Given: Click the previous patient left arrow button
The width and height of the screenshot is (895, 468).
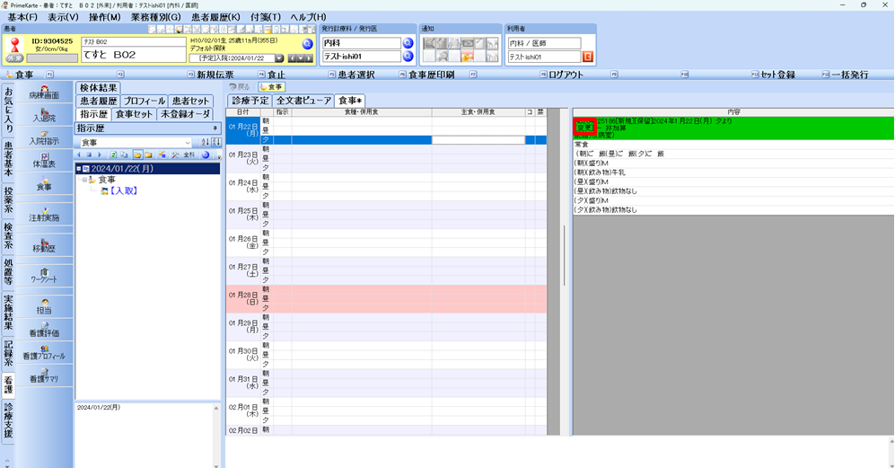Looking at the screenshot, I should point(292,58).
